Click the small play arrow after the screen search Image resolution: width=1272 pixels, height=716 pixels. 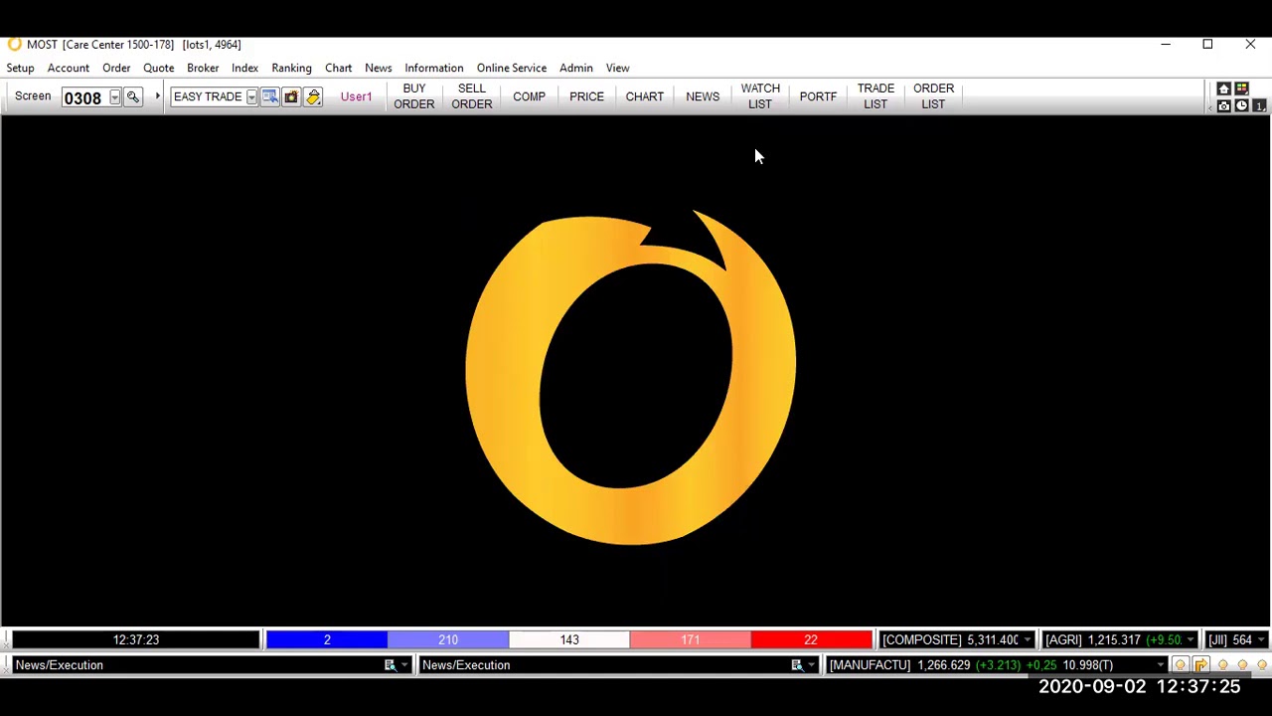[x=157, y=96]
